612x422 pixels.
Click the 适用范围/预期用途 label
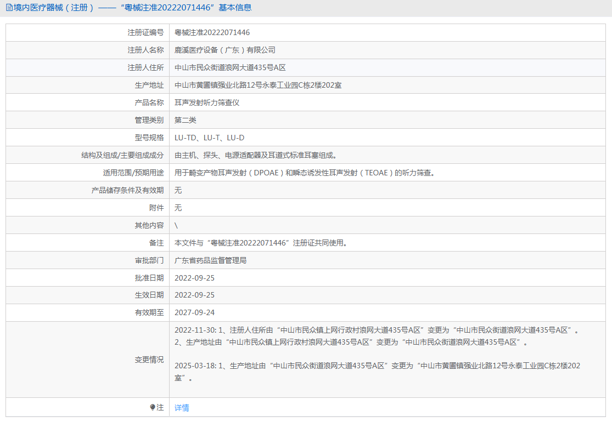[133, 173]
